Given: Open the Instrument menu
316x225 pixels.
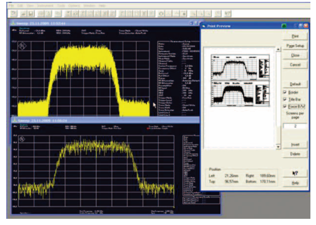Looking at the screenshot, I should pos(45,6).
